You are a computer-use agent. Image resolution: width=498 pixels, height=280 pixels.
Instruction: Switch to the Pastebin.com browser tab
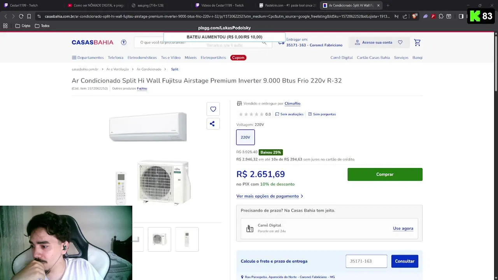(288, 5)
